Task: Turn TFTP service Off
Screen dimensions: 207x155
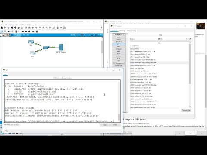Action: [187, 39]
